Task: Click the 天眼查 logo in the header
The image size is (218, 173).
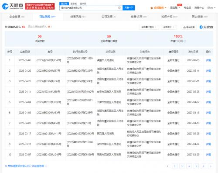Action: point(13,6)
